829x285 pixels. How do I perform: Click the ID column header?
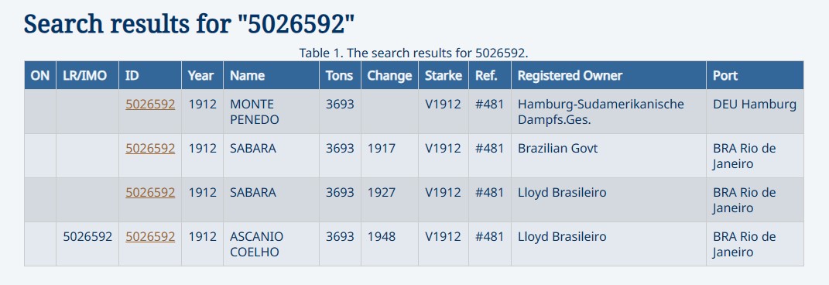150,76
